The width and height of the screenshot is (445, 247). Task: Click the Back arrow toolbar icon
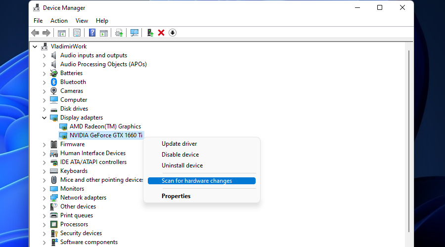[x=35, y=33]
